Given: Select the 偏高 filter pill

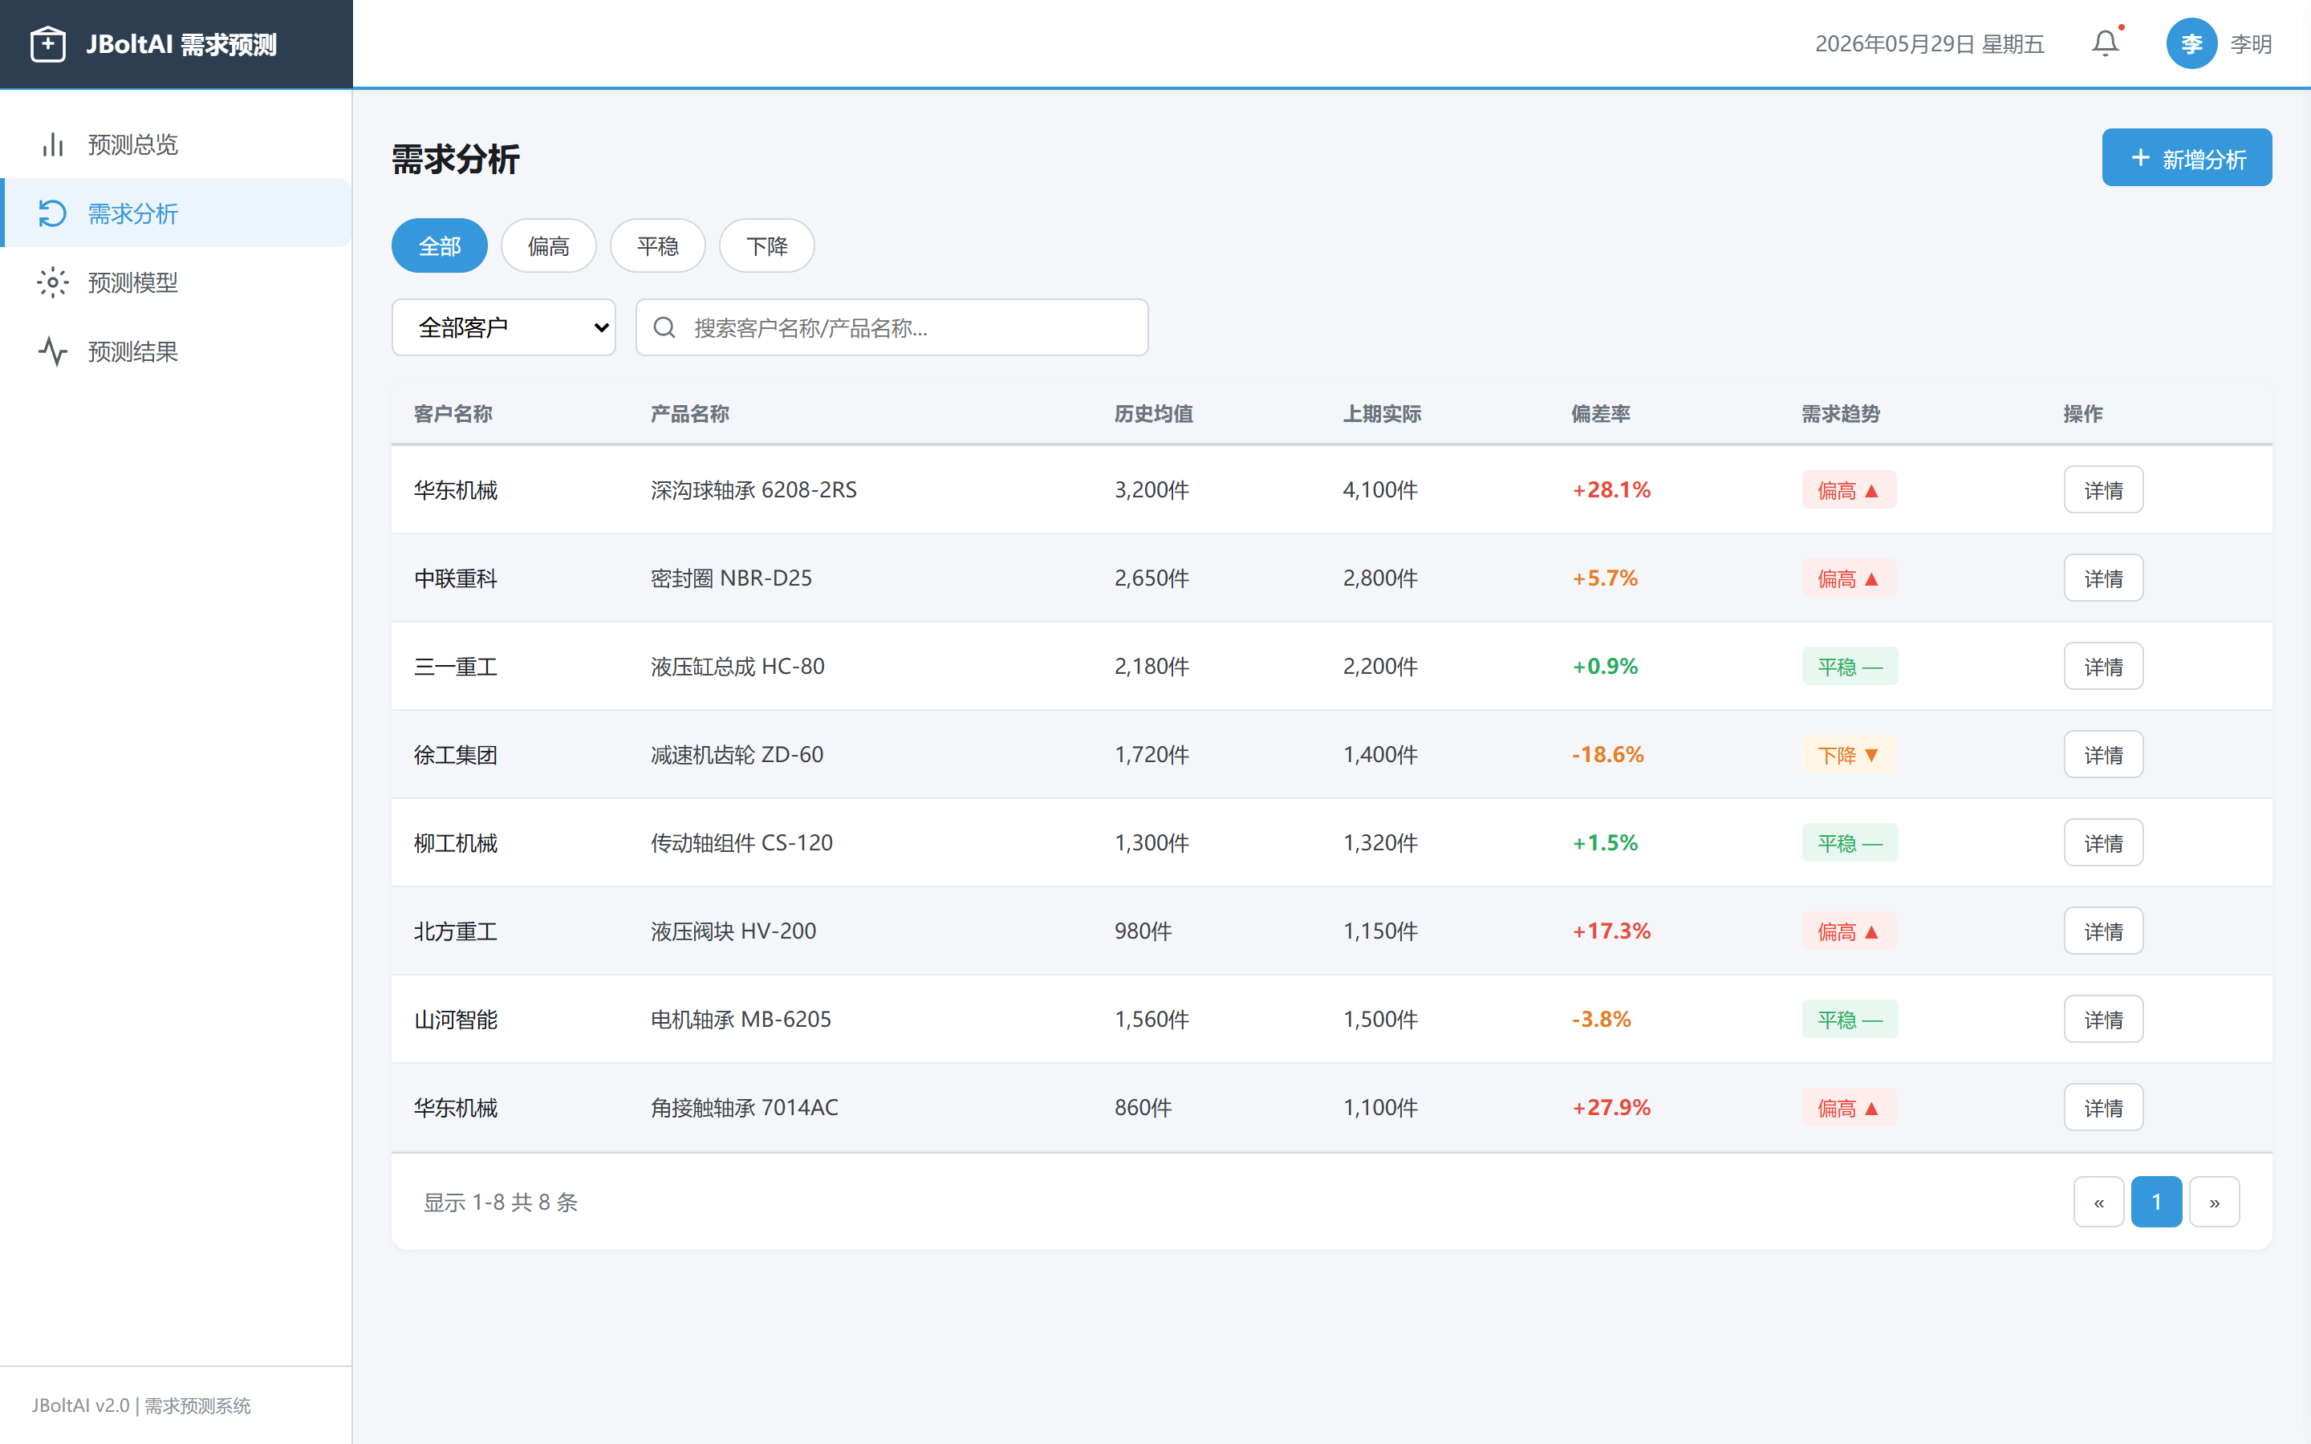Looking at the screenshot, I should (548, 246).
